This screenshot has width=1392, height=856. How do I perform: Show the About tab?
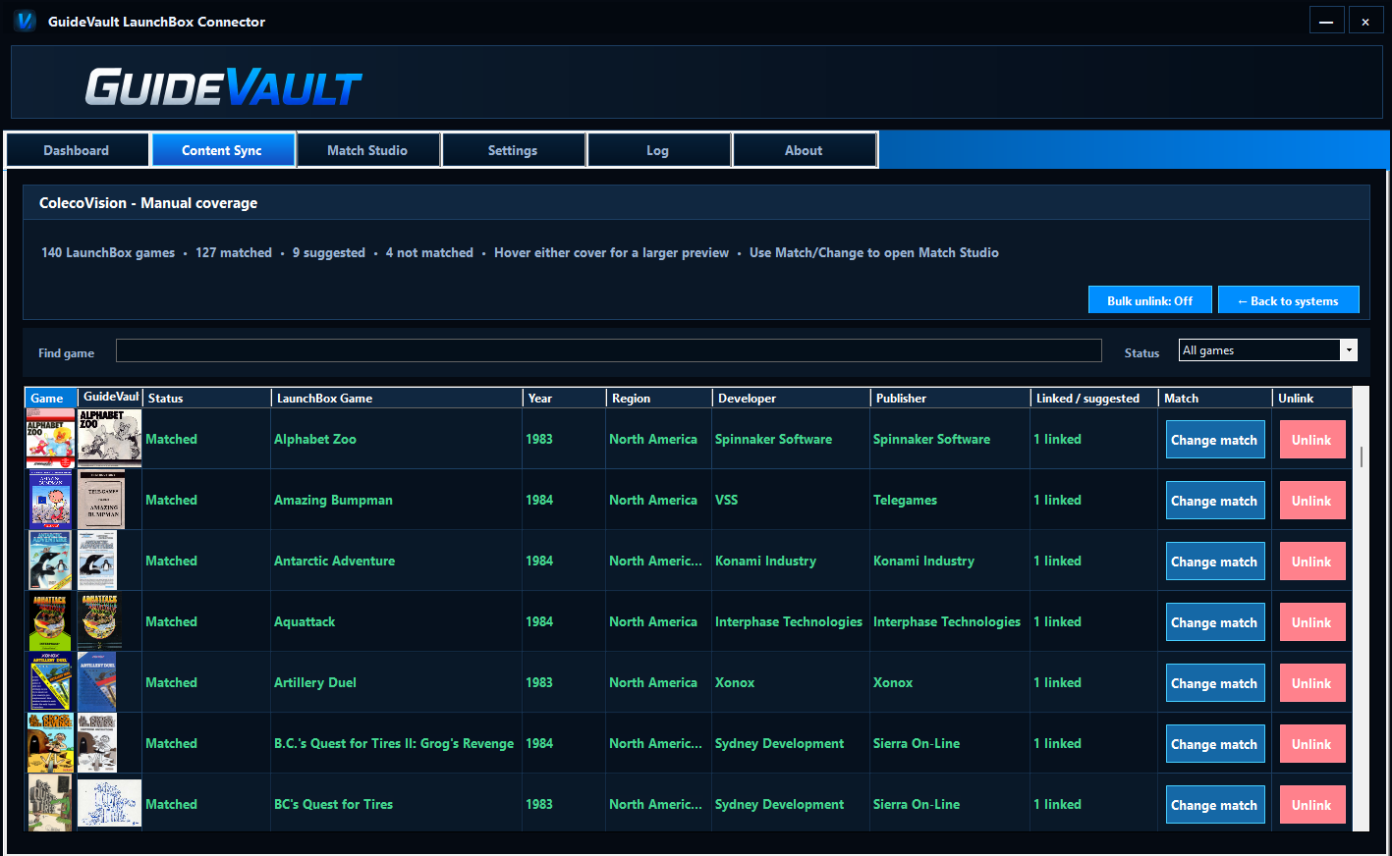[x=804, y=150]
